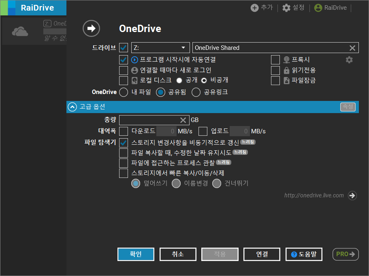
Task: Enable the read-only (읽기전용) checkbox
Action: pyautogui.click(x=275, y=70)
